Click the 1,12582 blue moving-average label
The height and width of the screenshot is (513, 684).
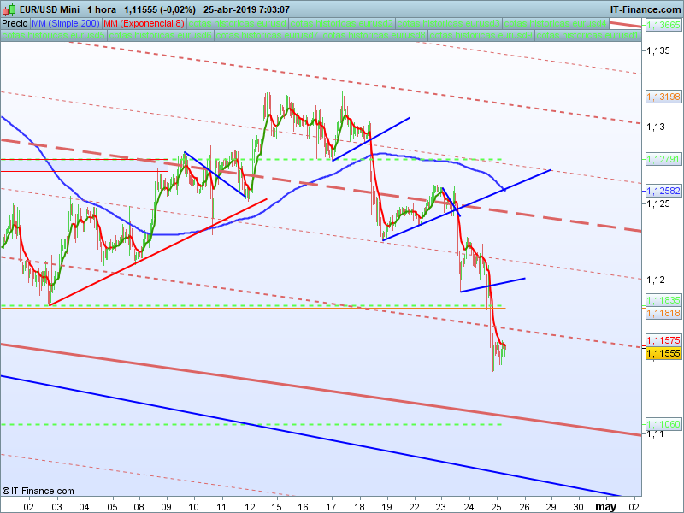(x=663, y=191)
